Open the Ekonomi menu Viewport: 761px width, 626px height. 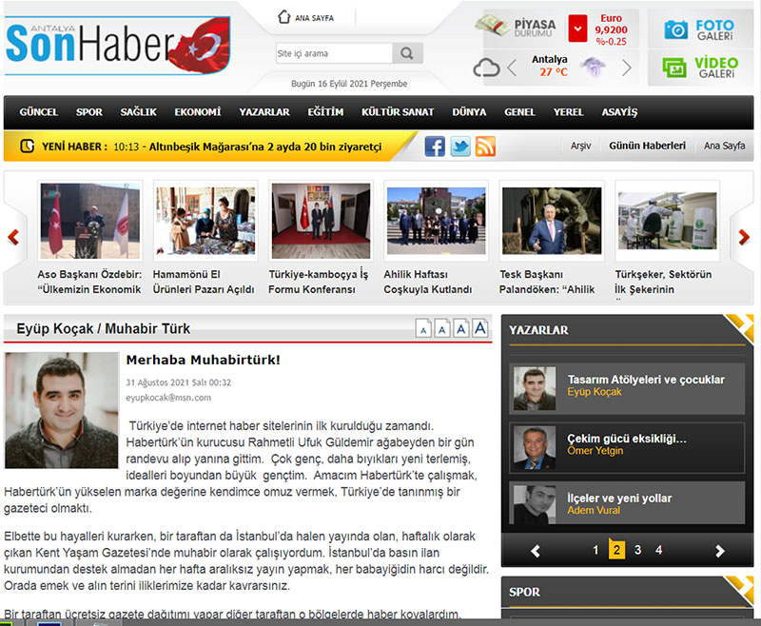tap(198, 112)
